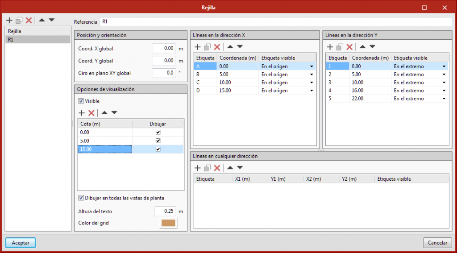
Task: Click Y2 (m) column header
Action: [x=357, y=179]
